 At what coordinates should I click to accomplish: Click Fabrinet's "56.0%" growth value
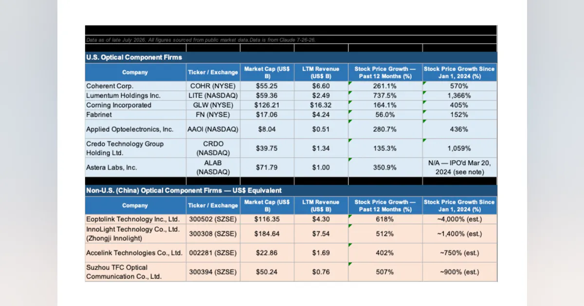point(385,115)
